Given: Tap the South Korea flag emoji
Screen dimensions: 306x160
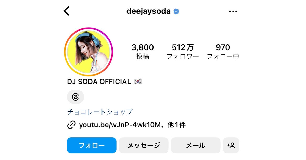Looking at the screenshot, I should coord(138,82).
